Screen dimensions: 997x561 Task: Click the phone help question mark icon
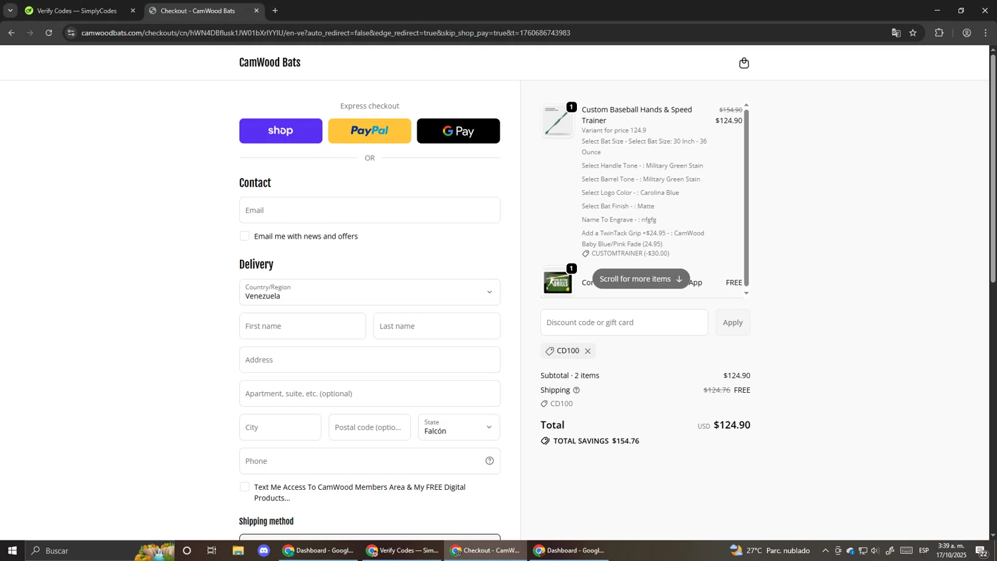click(x=489, y=461)
